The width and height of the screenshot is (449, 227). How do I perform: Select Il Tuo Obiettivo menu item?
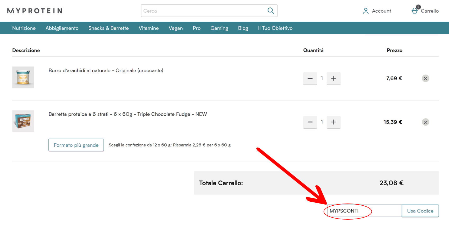[275, 28]
